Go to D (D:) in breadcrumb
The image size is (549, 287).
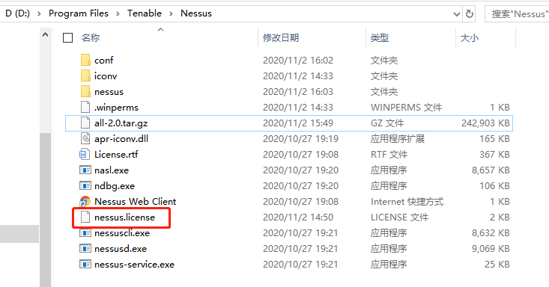coord(17,13)
